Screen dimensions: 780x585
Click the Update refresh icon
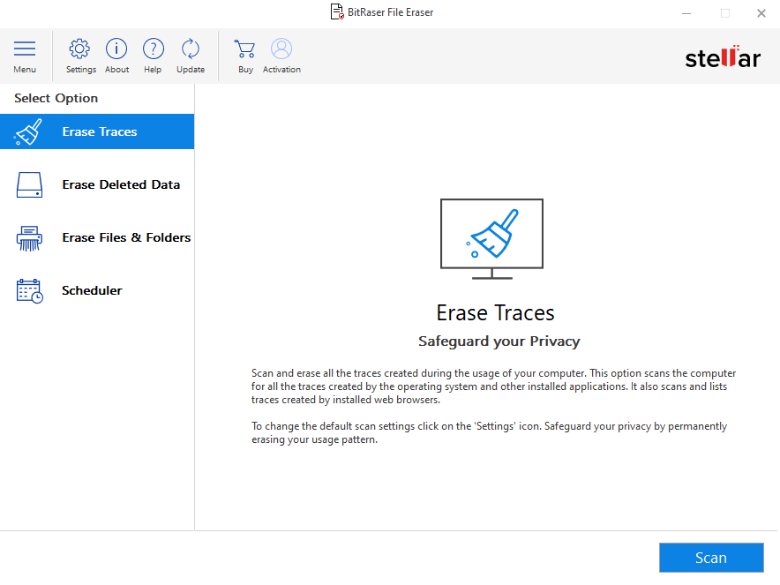coord(190,49)
